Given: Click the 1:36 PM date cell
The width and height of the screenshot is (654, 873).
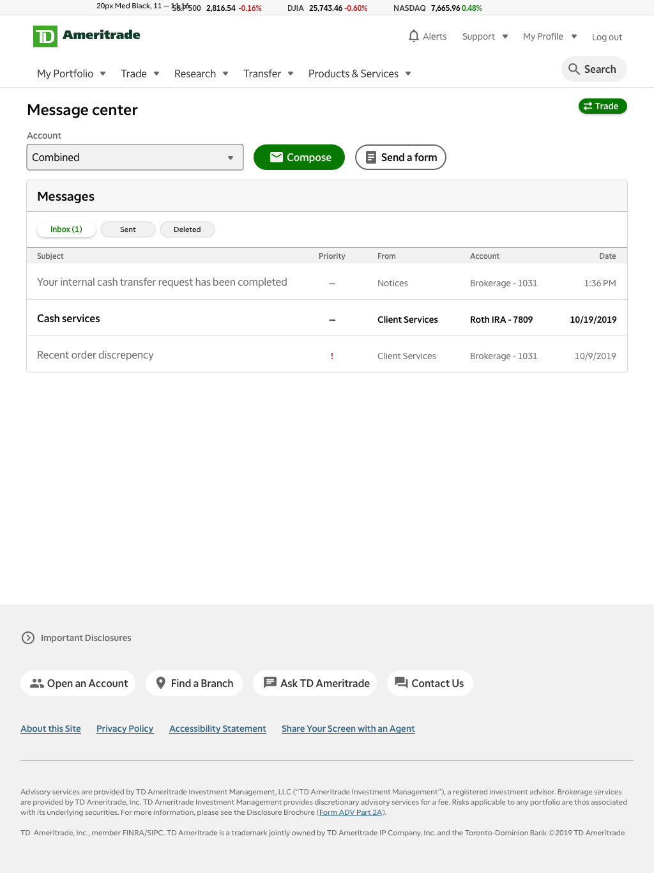Looking at the screenshot, I should (x=600, y=283).
